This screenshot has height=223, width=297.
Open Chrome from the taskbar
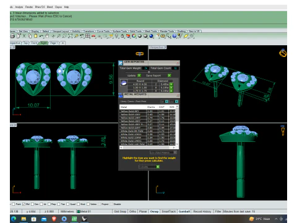(64, 219)
